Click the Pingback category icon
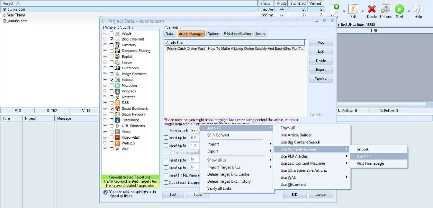Viewport: 433px width, 208px height. (x=117, y=91)
